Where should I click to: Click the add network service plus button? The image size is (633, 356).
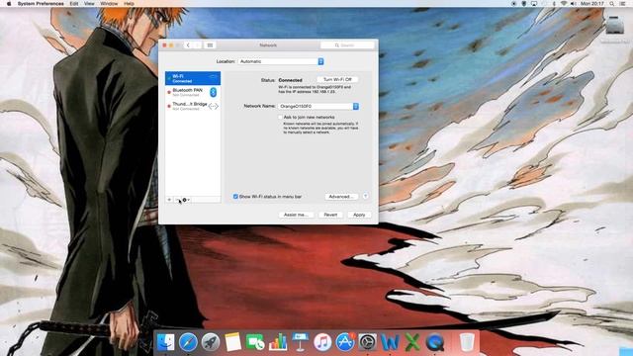point(169,200)
